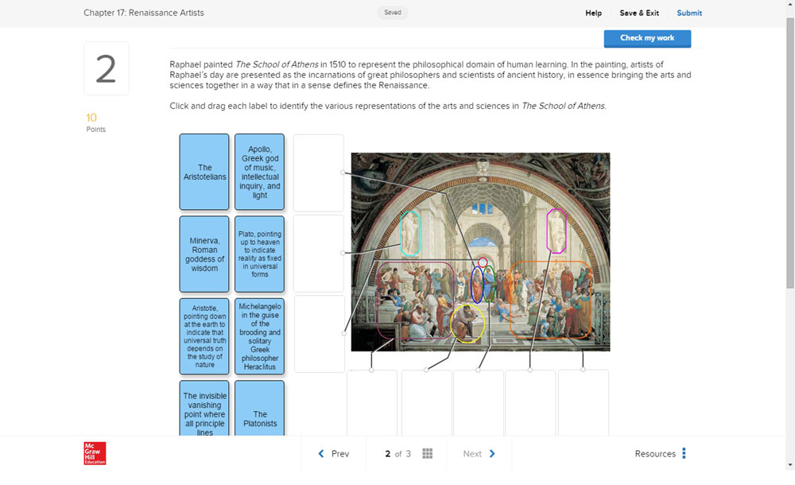Open the Resources panel
Viewport: 795px width, 485px height.
point(655,453)
